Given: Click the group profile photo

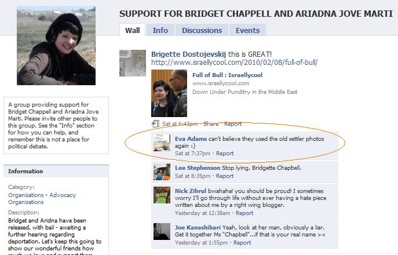Looking at the screenshot, I should point(56,46).
